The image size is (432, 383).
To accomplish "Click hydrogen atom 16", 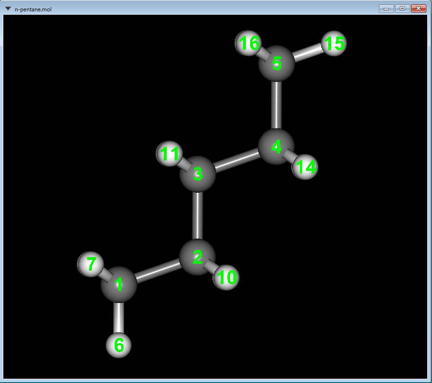I will 248,44.
